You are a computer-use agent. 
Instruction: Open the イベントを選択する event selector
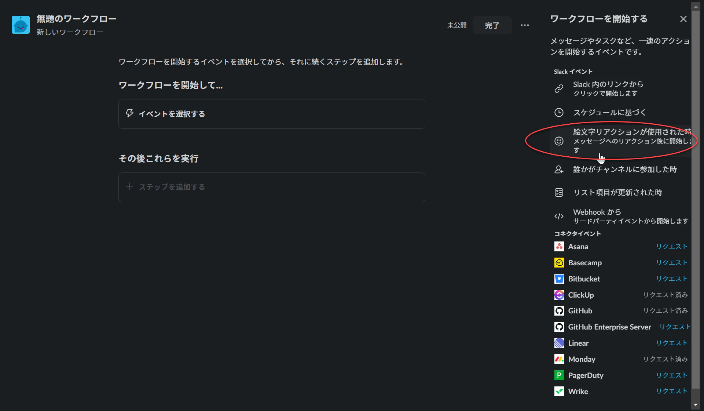click(272, 114)
